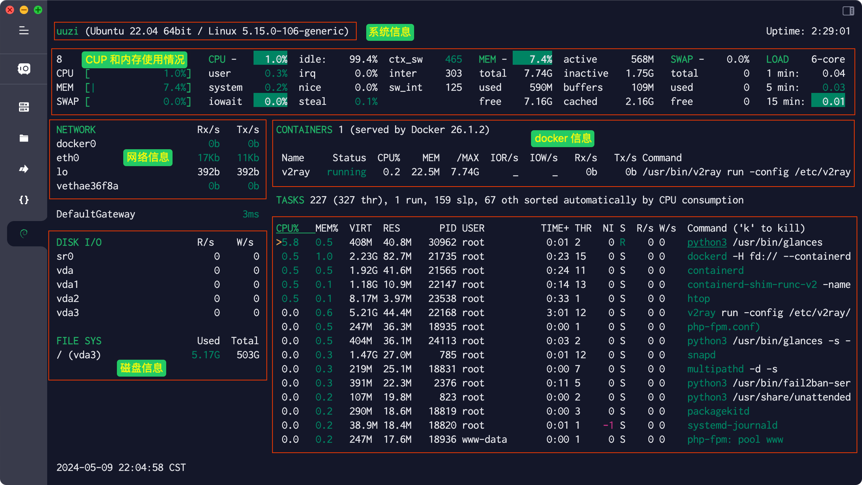Click the container status 'running'
862x485 pixels.
(x=346, y=172)
